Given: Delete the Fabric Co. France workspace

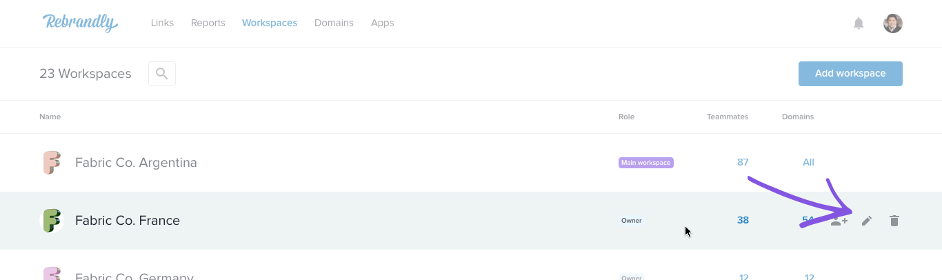Looking at the screenshot, I should (x=894, y=221).
